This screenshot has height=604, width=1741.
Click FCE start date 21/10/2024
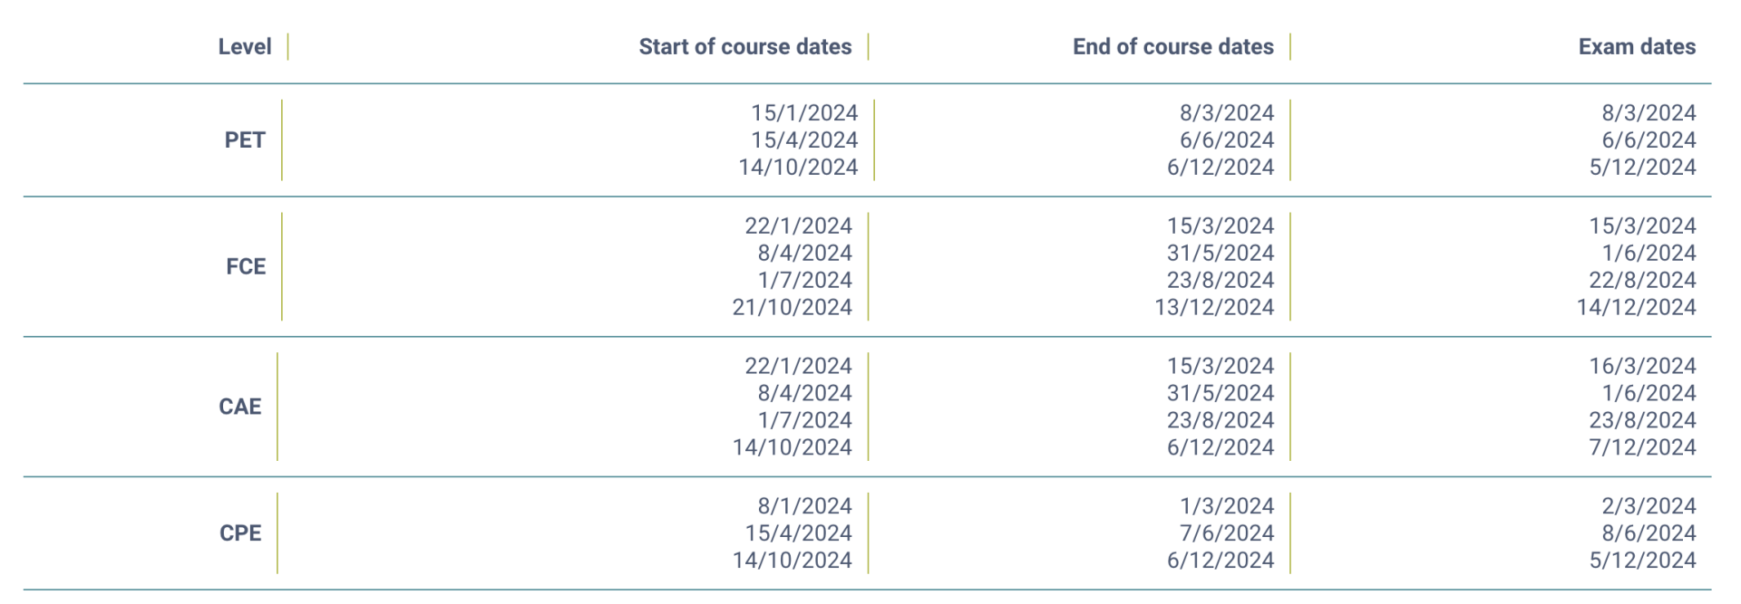793,308
